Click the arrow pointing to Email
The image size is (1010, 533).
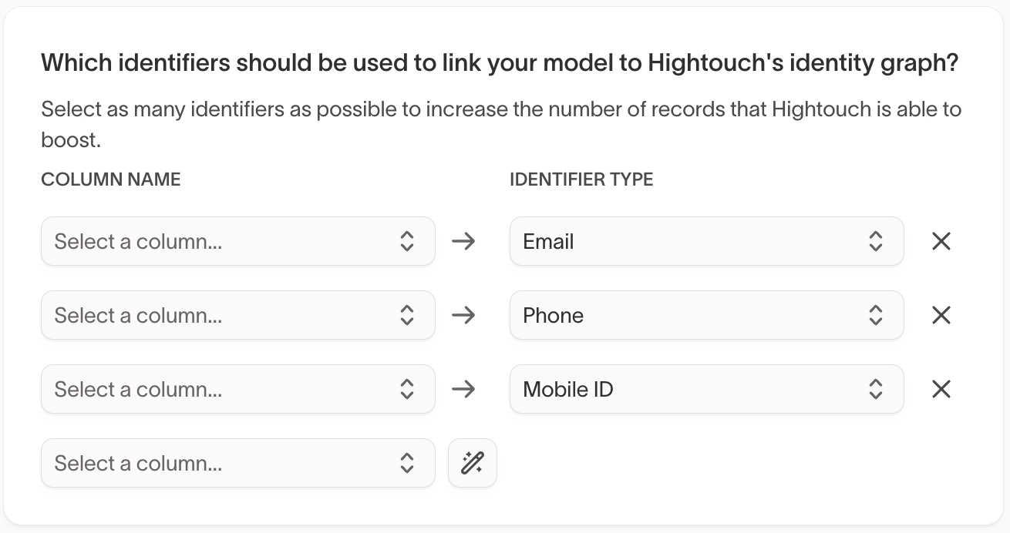pyautogui.click(x=463, y=242)
